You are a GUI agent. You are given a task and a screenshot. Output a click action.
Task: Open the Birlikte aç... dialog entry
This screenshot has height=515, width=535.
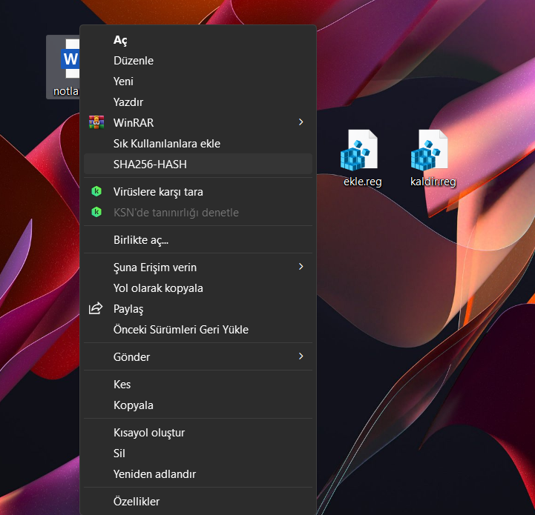coord(141,240)
